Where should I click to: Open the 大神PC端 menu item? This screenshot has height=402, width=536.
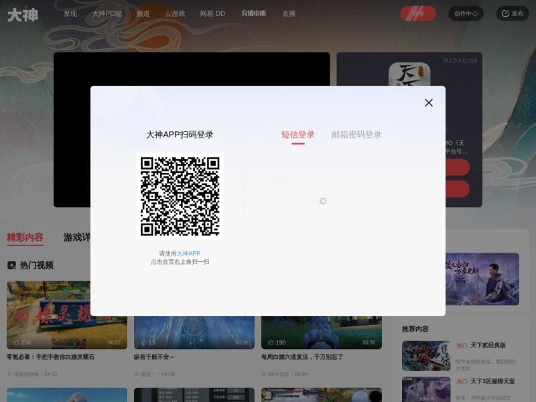pyautogui.click(x=107, y=13)
